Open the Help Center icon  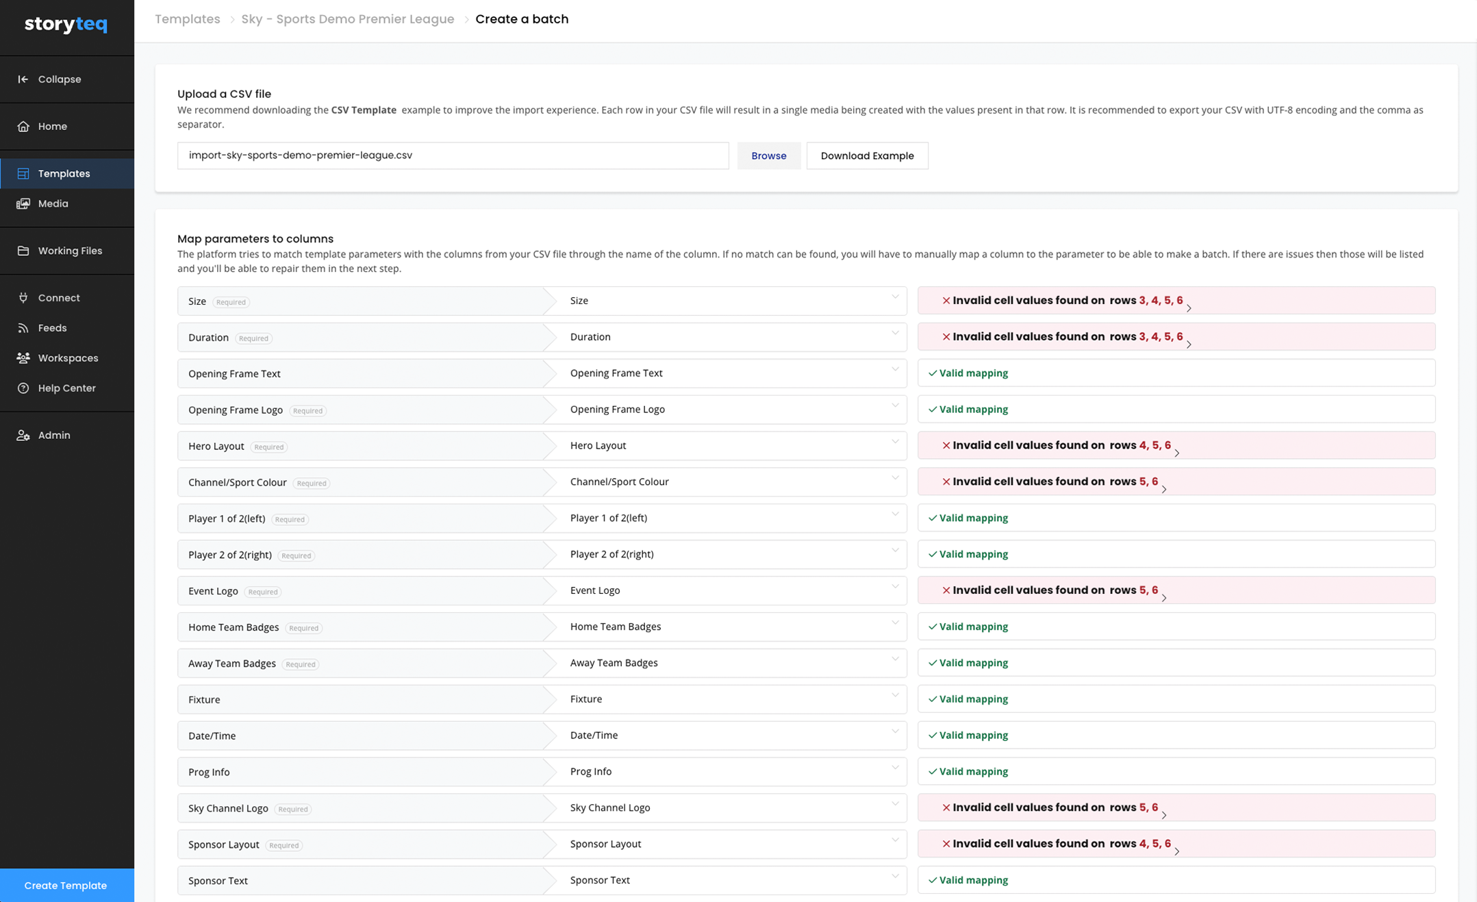(x=23, y=388)
